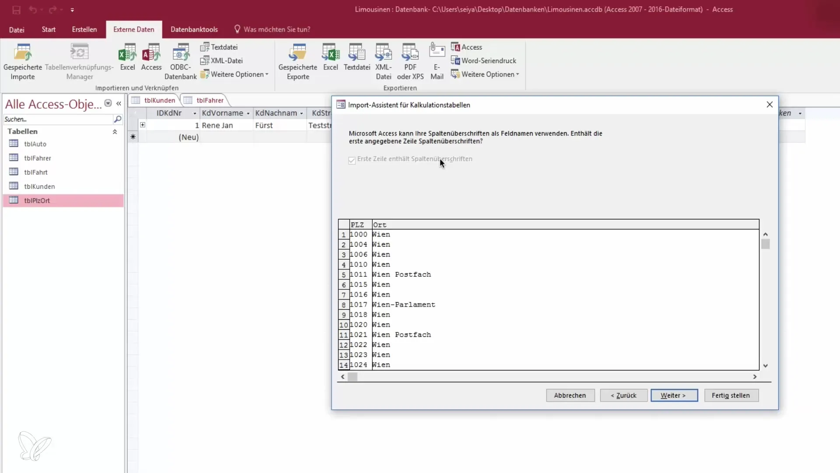This screenshot has height=473, width=840.
Task: Switch to Erstellen ribbon tab
Action: pos(84,29)
